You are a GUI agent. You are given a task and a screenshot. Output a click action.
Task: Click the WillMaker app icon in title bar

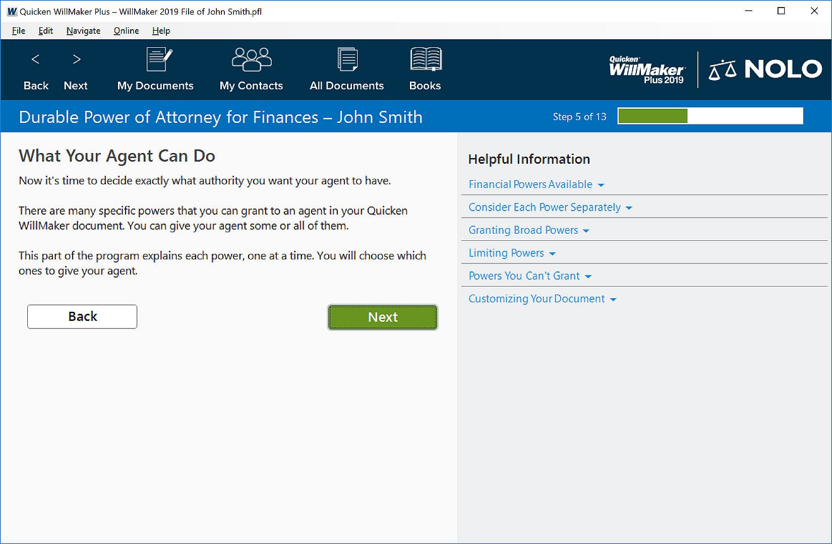click(x=12, y=11)
